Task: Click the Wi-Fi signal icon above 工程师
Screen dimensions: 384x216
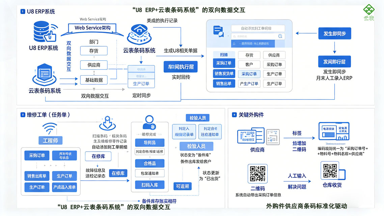Action: pyautogui.click(x=50, y=128)
